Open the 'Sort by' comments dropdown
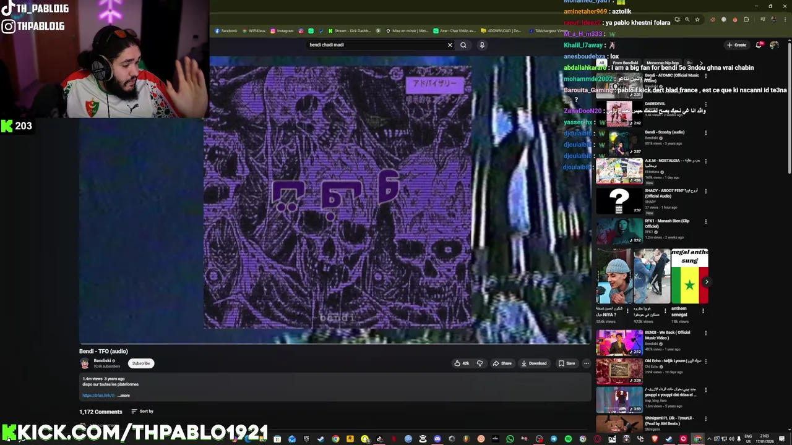 click(x=142, y=412)
